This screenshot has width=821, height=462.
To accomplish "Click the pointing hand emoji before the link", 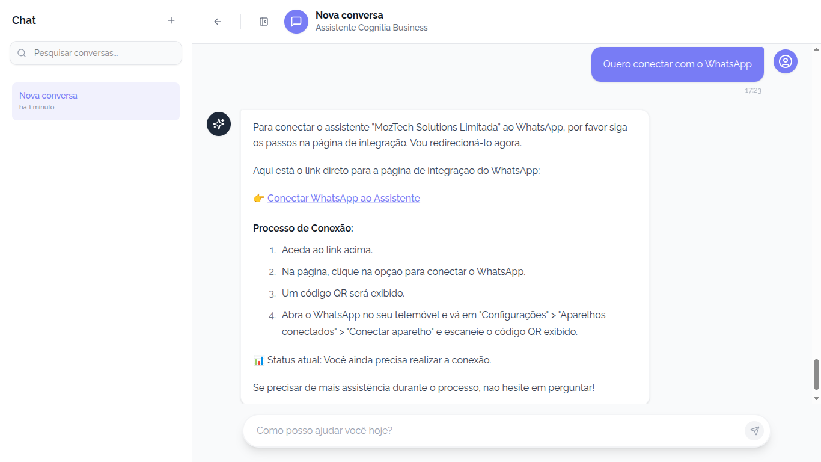I will pyautogui.click(x=259, y=199).
